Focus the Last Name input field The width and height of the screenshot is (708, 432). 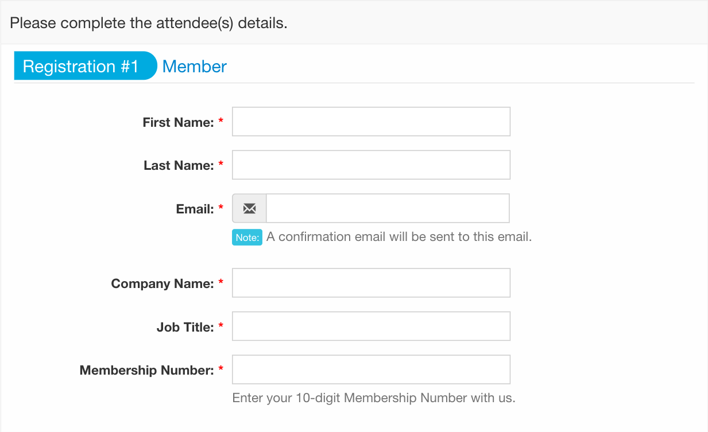(371, 165)
